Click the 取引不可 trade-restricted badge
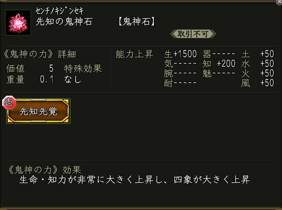282x210 pixels. [x=193, y=34]
